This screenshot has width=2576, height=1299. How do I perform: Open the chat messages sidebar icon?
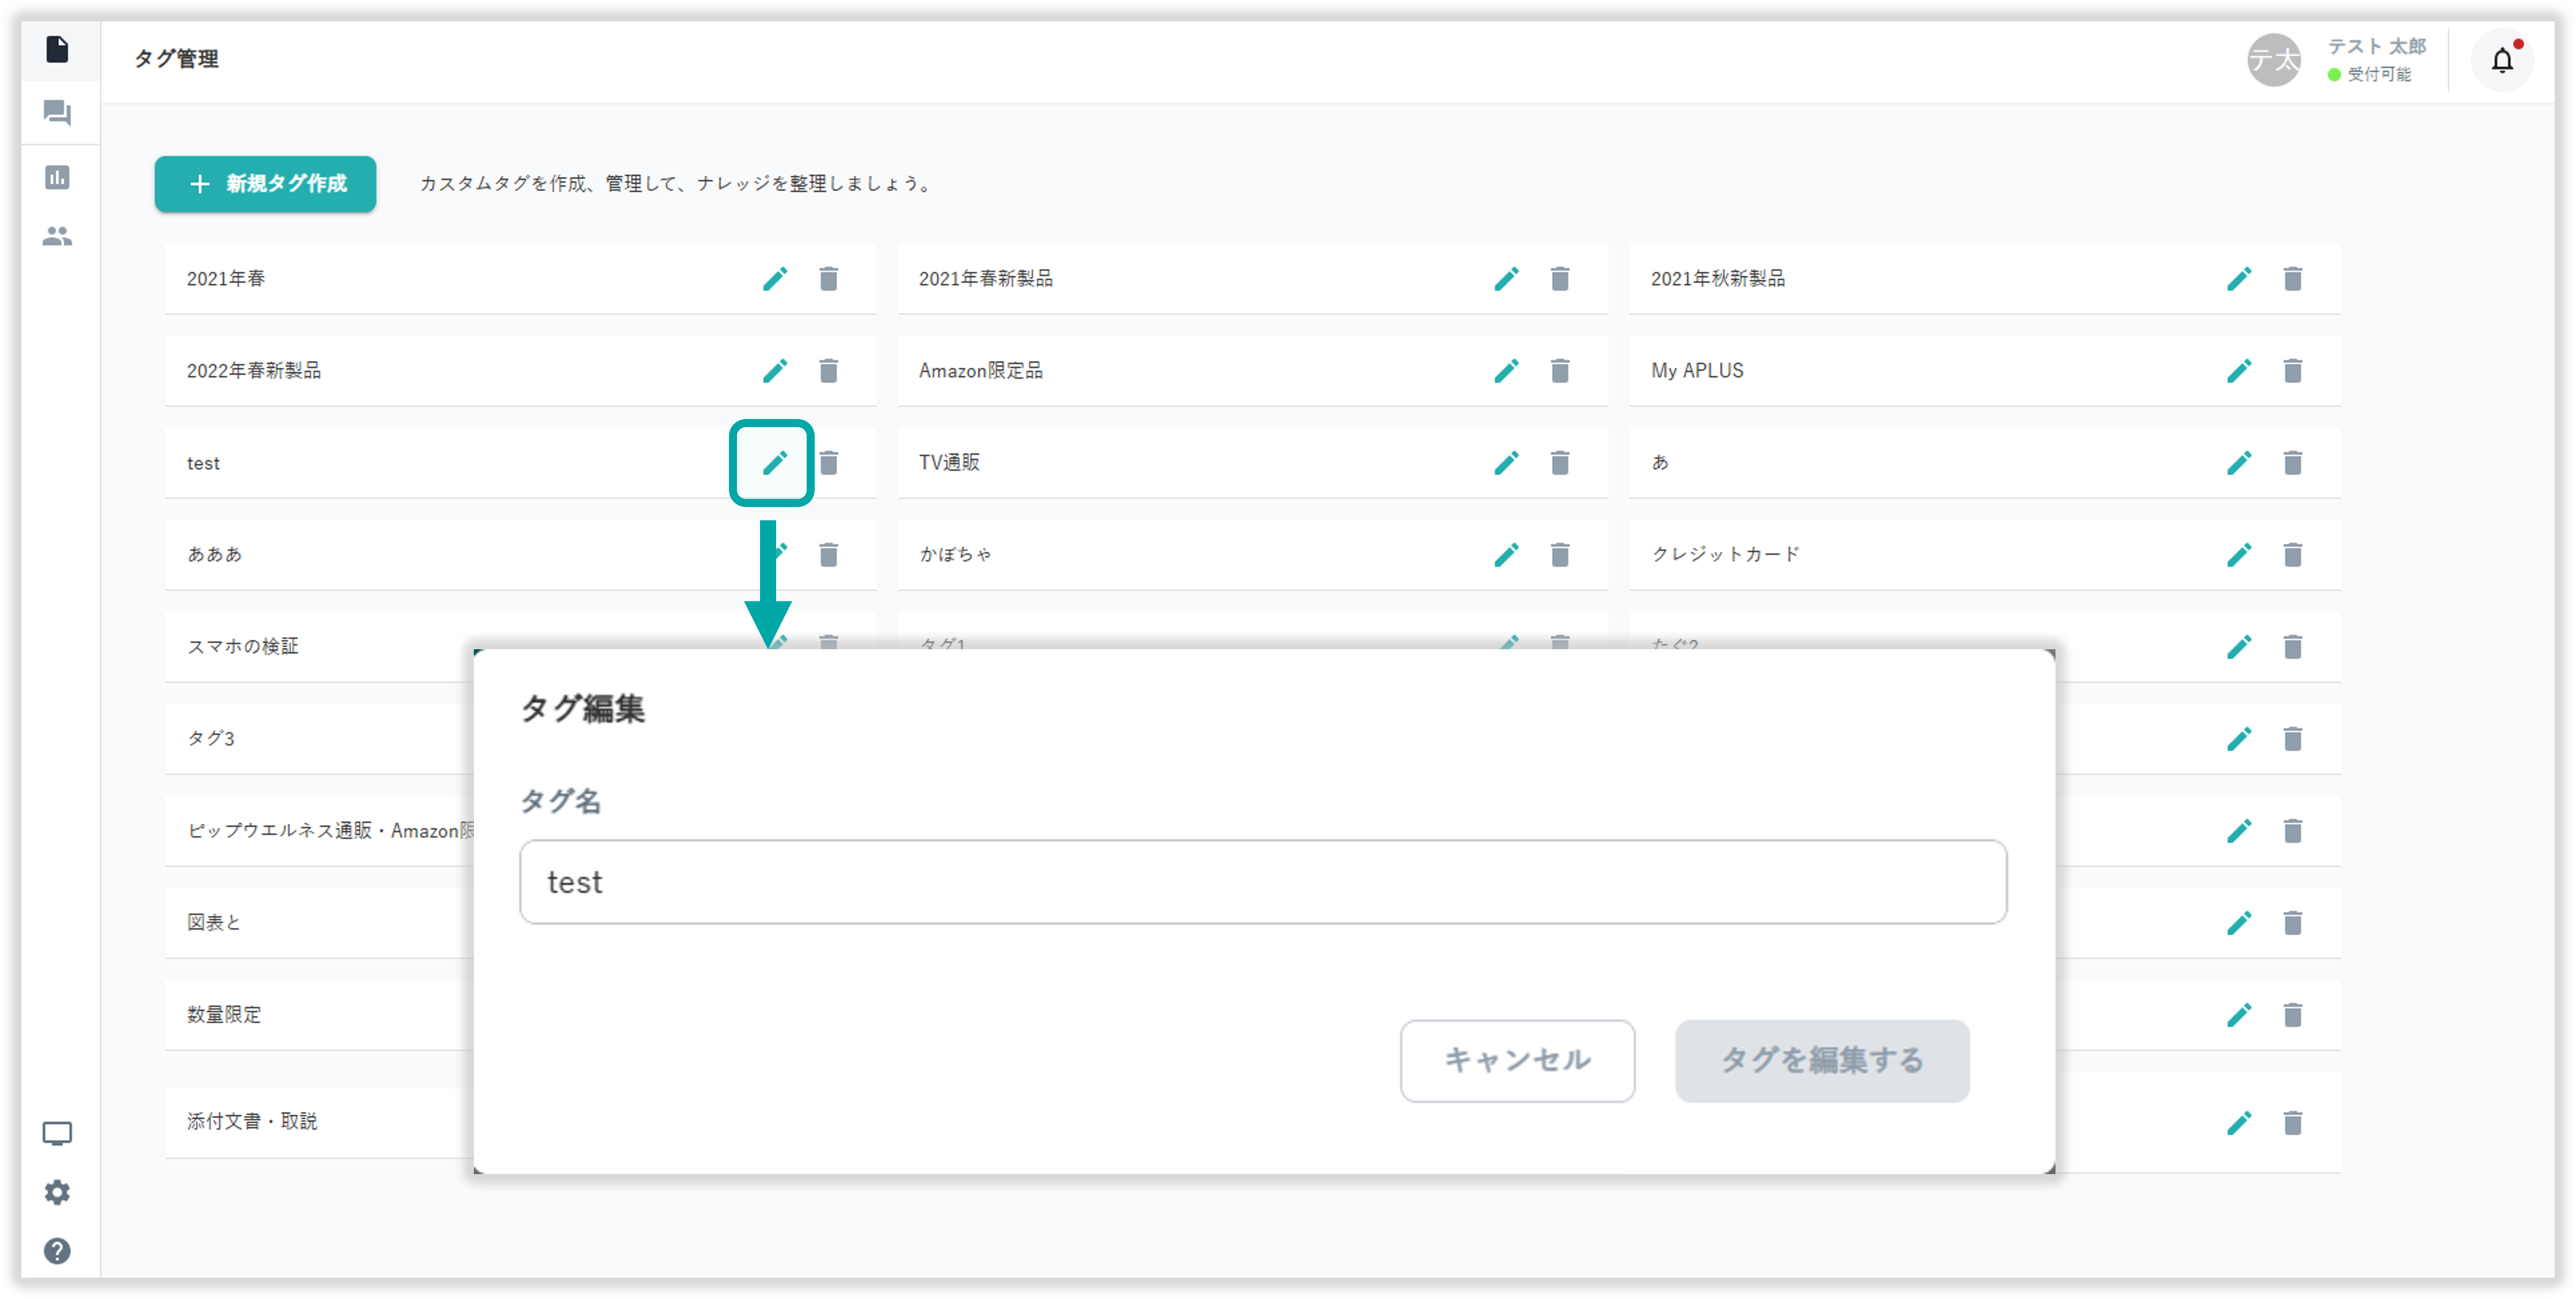[57, 113]
